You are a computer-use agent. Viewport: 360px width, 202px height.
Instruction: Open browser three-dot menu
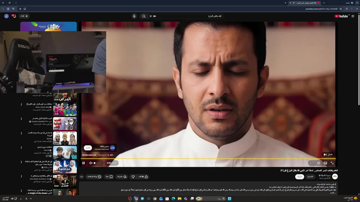click(x=3, y=9)
